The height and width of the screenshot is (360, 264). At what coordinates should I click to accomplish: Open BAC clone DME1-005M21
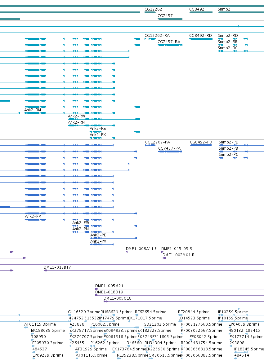click(x=180, y=289)
